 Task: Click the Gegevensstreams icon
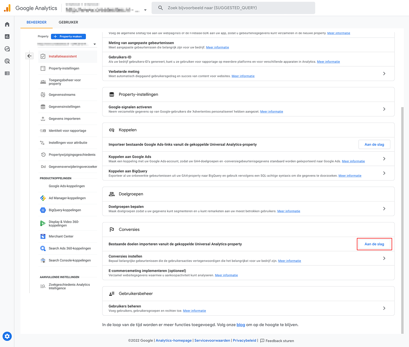click(43, 95)
